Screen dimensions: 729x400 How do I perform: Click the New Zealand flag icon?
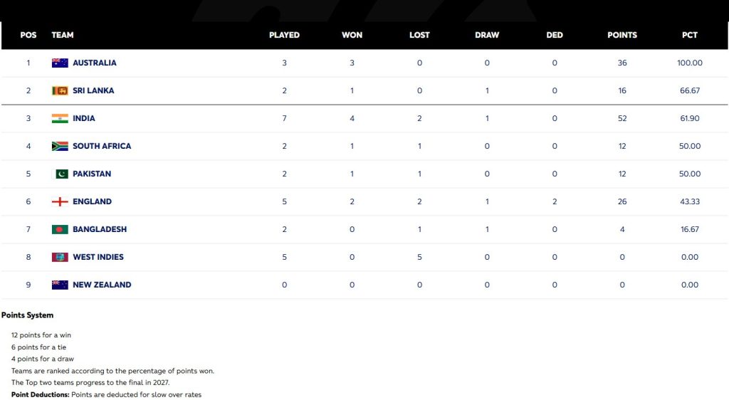tap(60, 285)
